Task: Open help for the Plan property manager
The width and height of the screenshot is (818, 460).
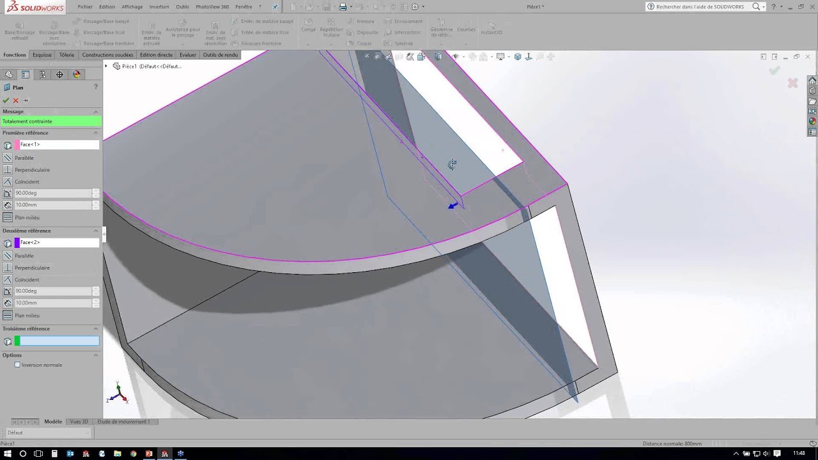Action: [x=96, y=87]
